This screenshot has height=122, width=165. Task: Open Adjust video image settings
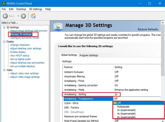pyautogui.click(x=25, y=77)
